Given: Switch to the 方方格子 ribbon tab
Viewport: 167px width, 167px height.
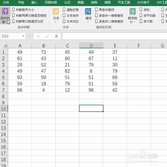Looking at the screenshot, I should coord(143,3).
